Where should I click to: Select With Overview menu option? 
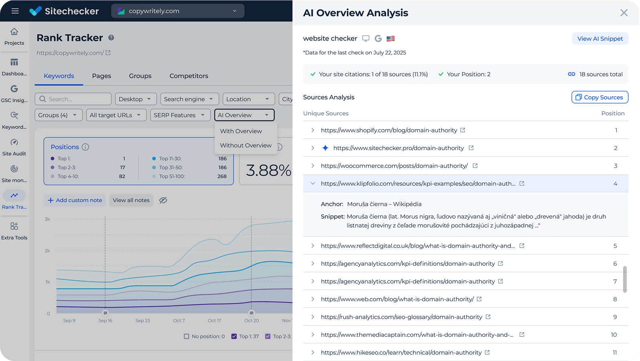241,131
